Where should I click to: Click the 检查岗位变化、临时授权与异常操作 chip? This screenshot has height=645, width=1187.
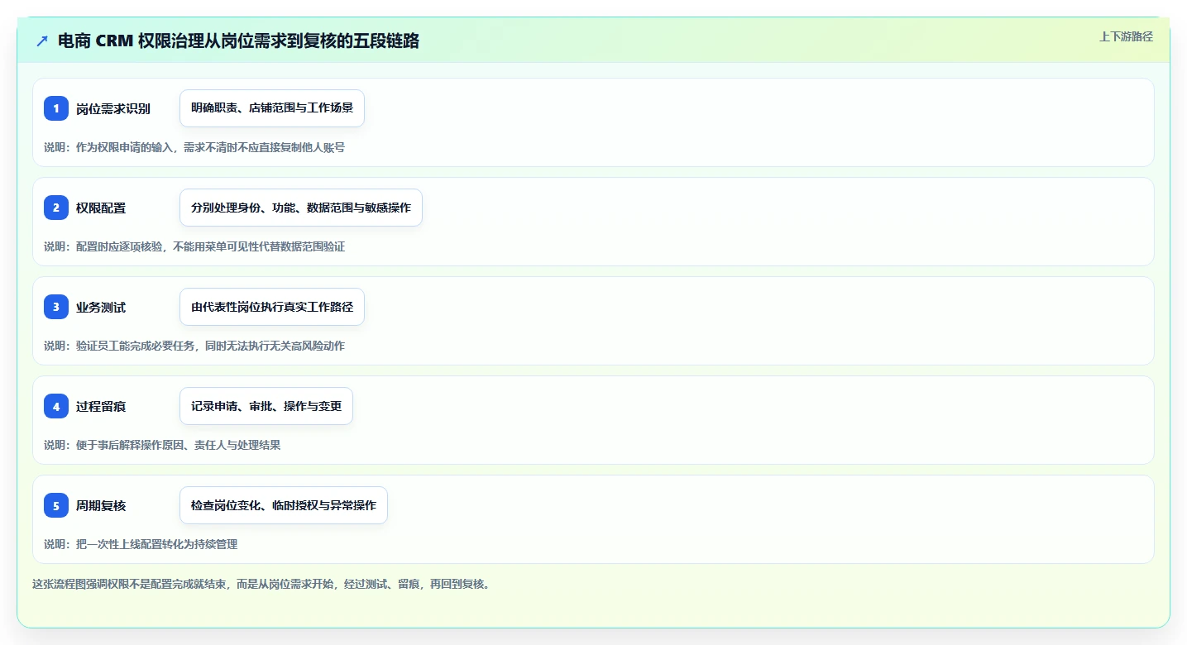pyautogui.click(x=284, y=505)
